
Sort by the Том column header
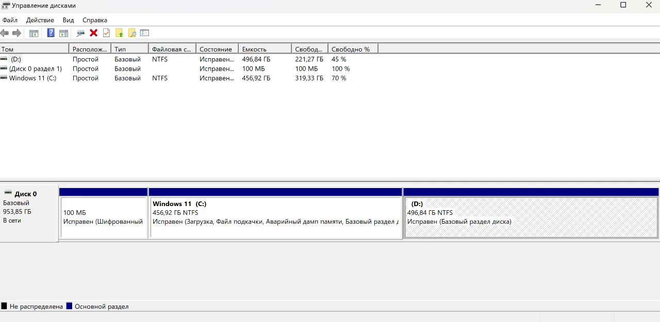pos(34,49)
